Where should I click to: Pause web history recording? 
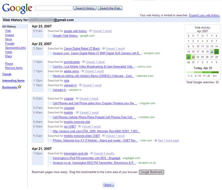[9, 63]
